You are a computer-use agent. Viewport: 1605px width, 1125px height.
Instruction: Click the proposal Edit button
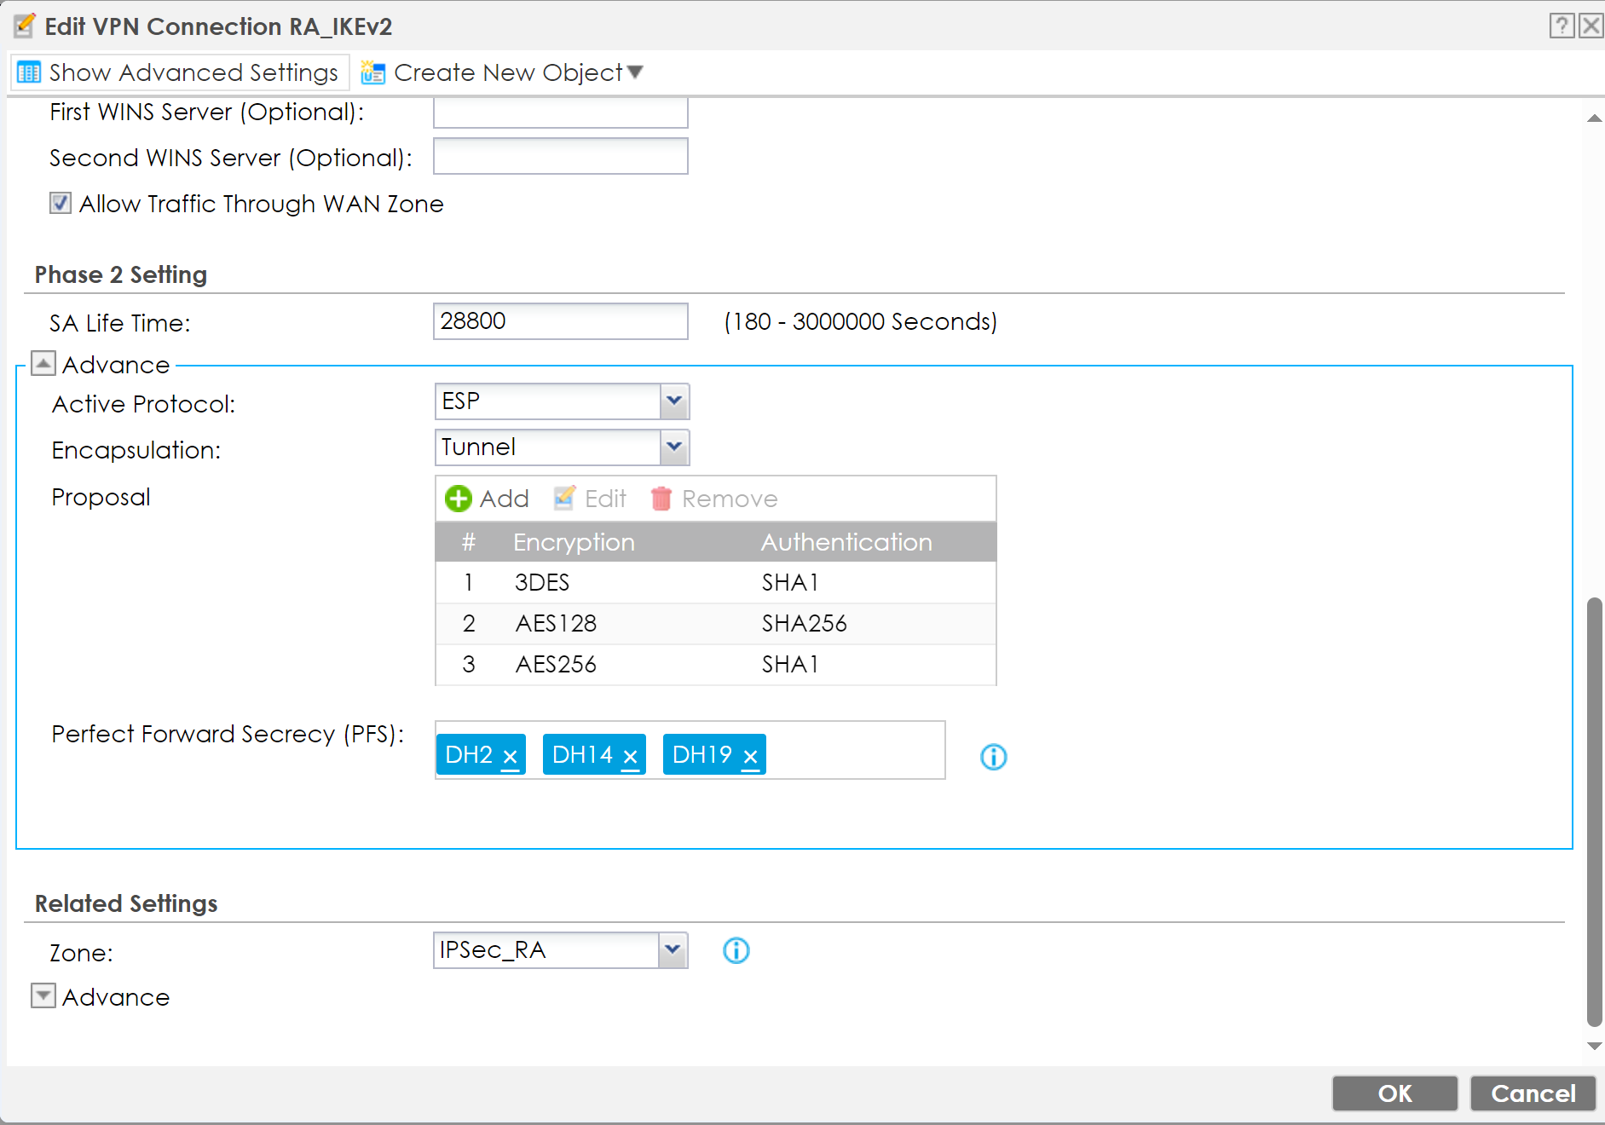[x=590, y=499]
